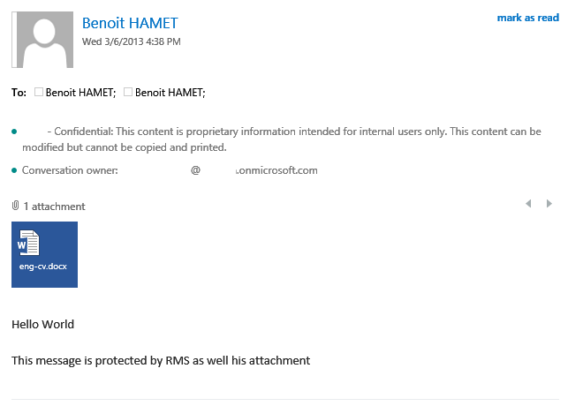
Task: Click the Hello World message line
Action: (42, 324)
